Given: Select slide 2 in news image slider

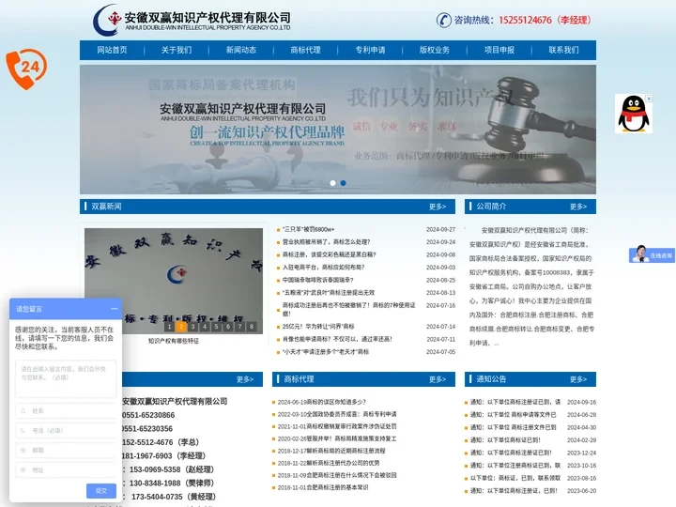Looking at the screenshot, I should tap(181, 327).
